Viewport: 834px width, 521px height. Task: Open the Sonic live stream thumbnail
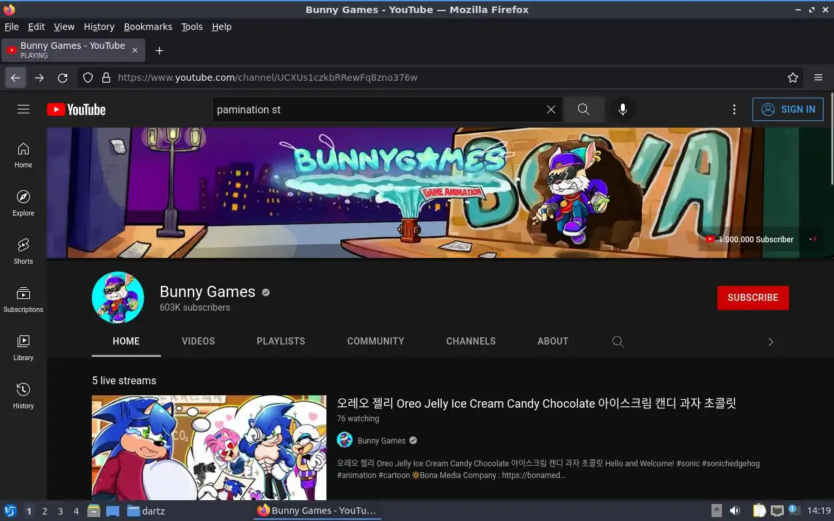pyautogui.click(x=209, y=448)
